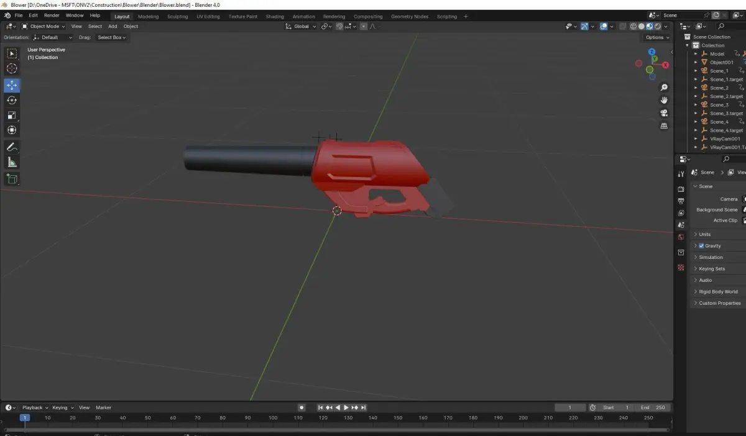Image resolution: width=746 pixels, height=436 pixels.
Task: Open the timeline Keying menu
Action: (x=63, y=407)
